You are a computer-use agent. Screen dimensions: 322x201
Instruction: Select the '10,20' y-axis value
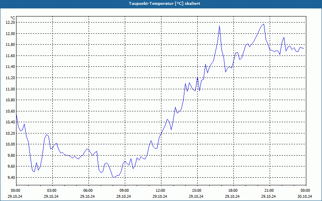10,133
